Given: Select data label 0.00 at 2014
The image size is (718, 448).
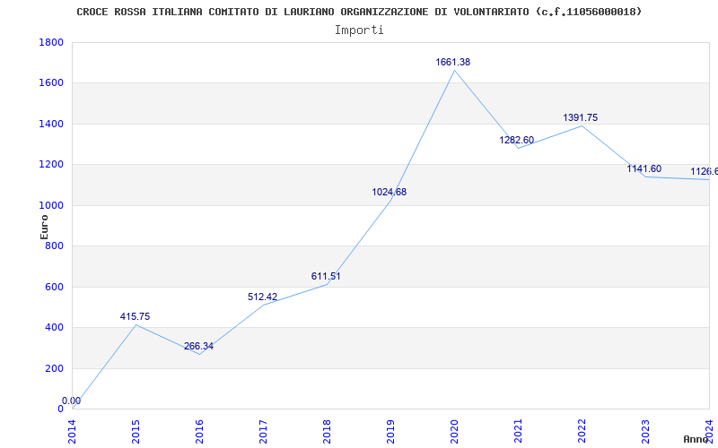Looking at the screenshot, I should [72, 401].
